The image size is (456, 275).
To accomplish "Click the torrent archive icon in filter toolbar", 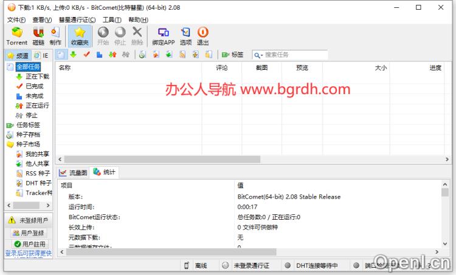I will point(142,55).
